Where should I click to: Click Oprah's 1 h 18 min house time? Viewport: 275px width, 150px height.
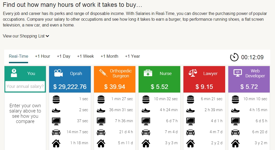(79, 143)
